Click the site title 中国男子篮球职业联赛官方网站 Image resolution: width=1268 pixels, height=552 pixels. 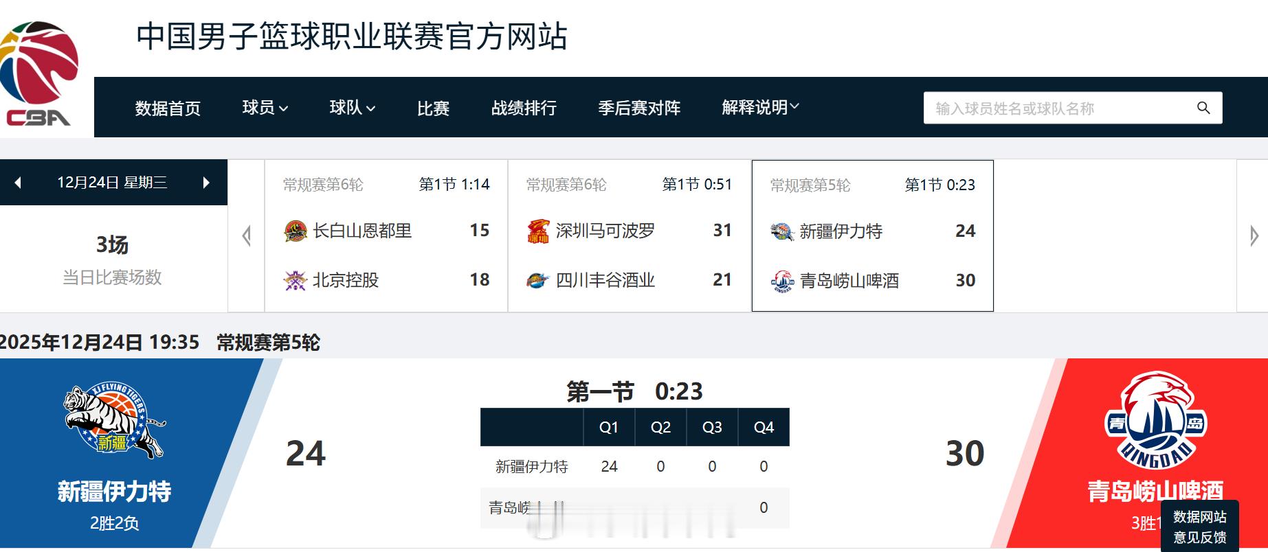pyautogui.click(x=352, y=36)
